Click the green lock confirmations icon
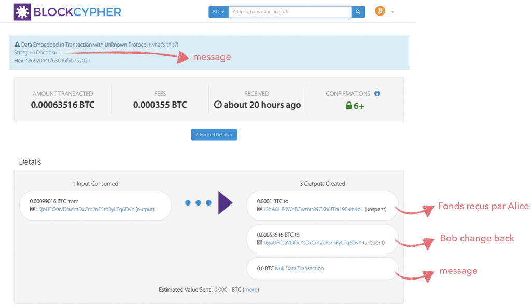This screenshot has height=307, width=531. click(348, 105)
